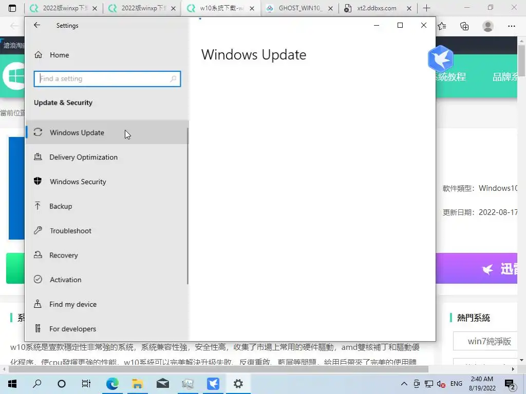Click the Troubleshoot wrench icon
Image resolution: width=526 pixels, height=394 pixels.
click(x=38, y=230)
